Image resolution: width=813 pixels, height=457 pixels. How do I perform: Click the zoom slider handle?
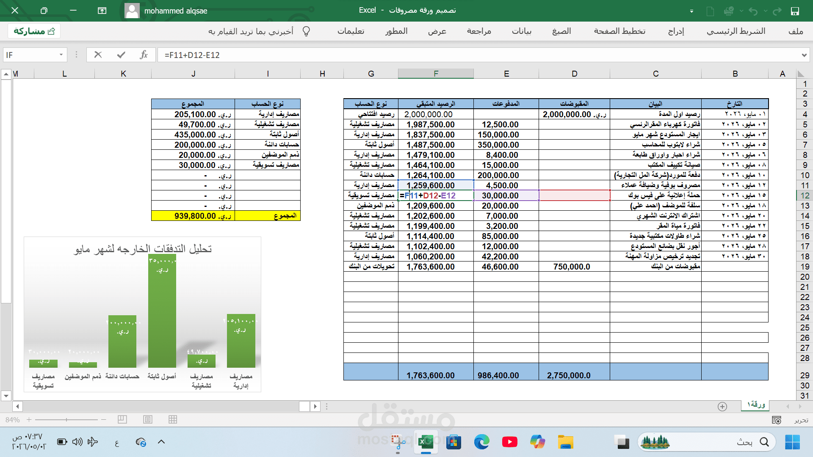(x=66, y=420)
